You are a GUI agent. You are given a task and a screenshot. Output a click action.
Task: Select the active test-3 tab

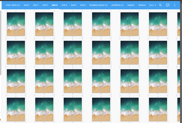pyautogui.click(x=55, y=5)
